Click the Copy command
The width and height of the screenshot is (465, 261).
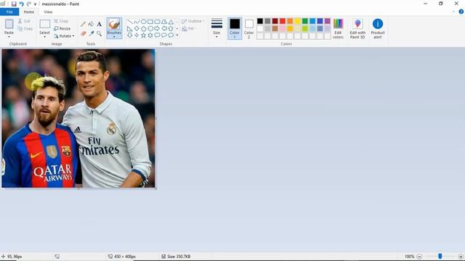click(25, 29)
